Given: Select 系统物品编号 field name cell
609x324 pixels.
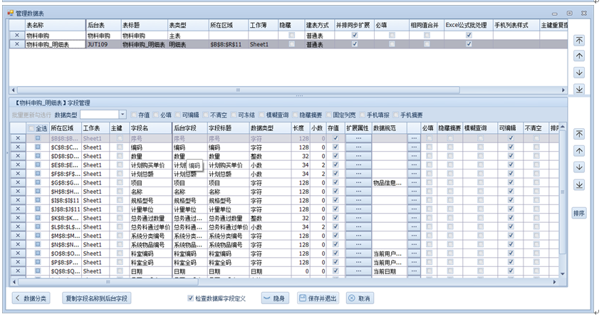Looking at the screenshot, I should tap(150, 245).
